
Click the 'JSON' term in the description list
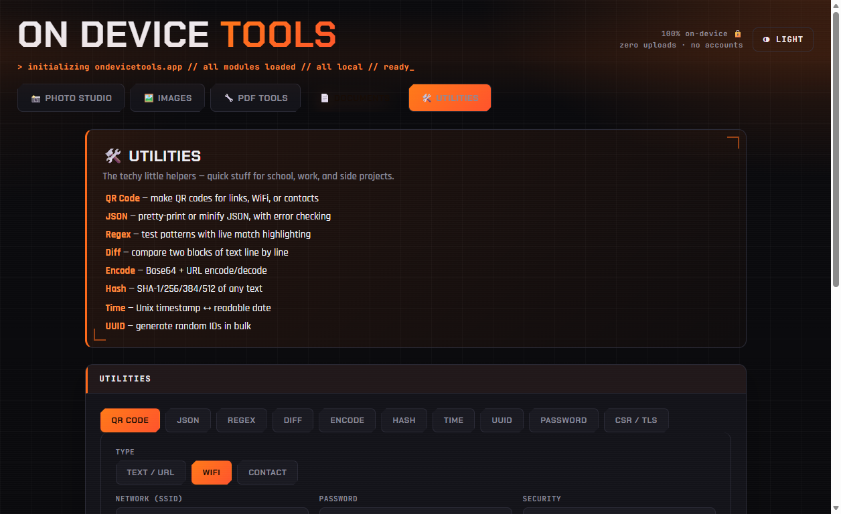click(117, 216)
